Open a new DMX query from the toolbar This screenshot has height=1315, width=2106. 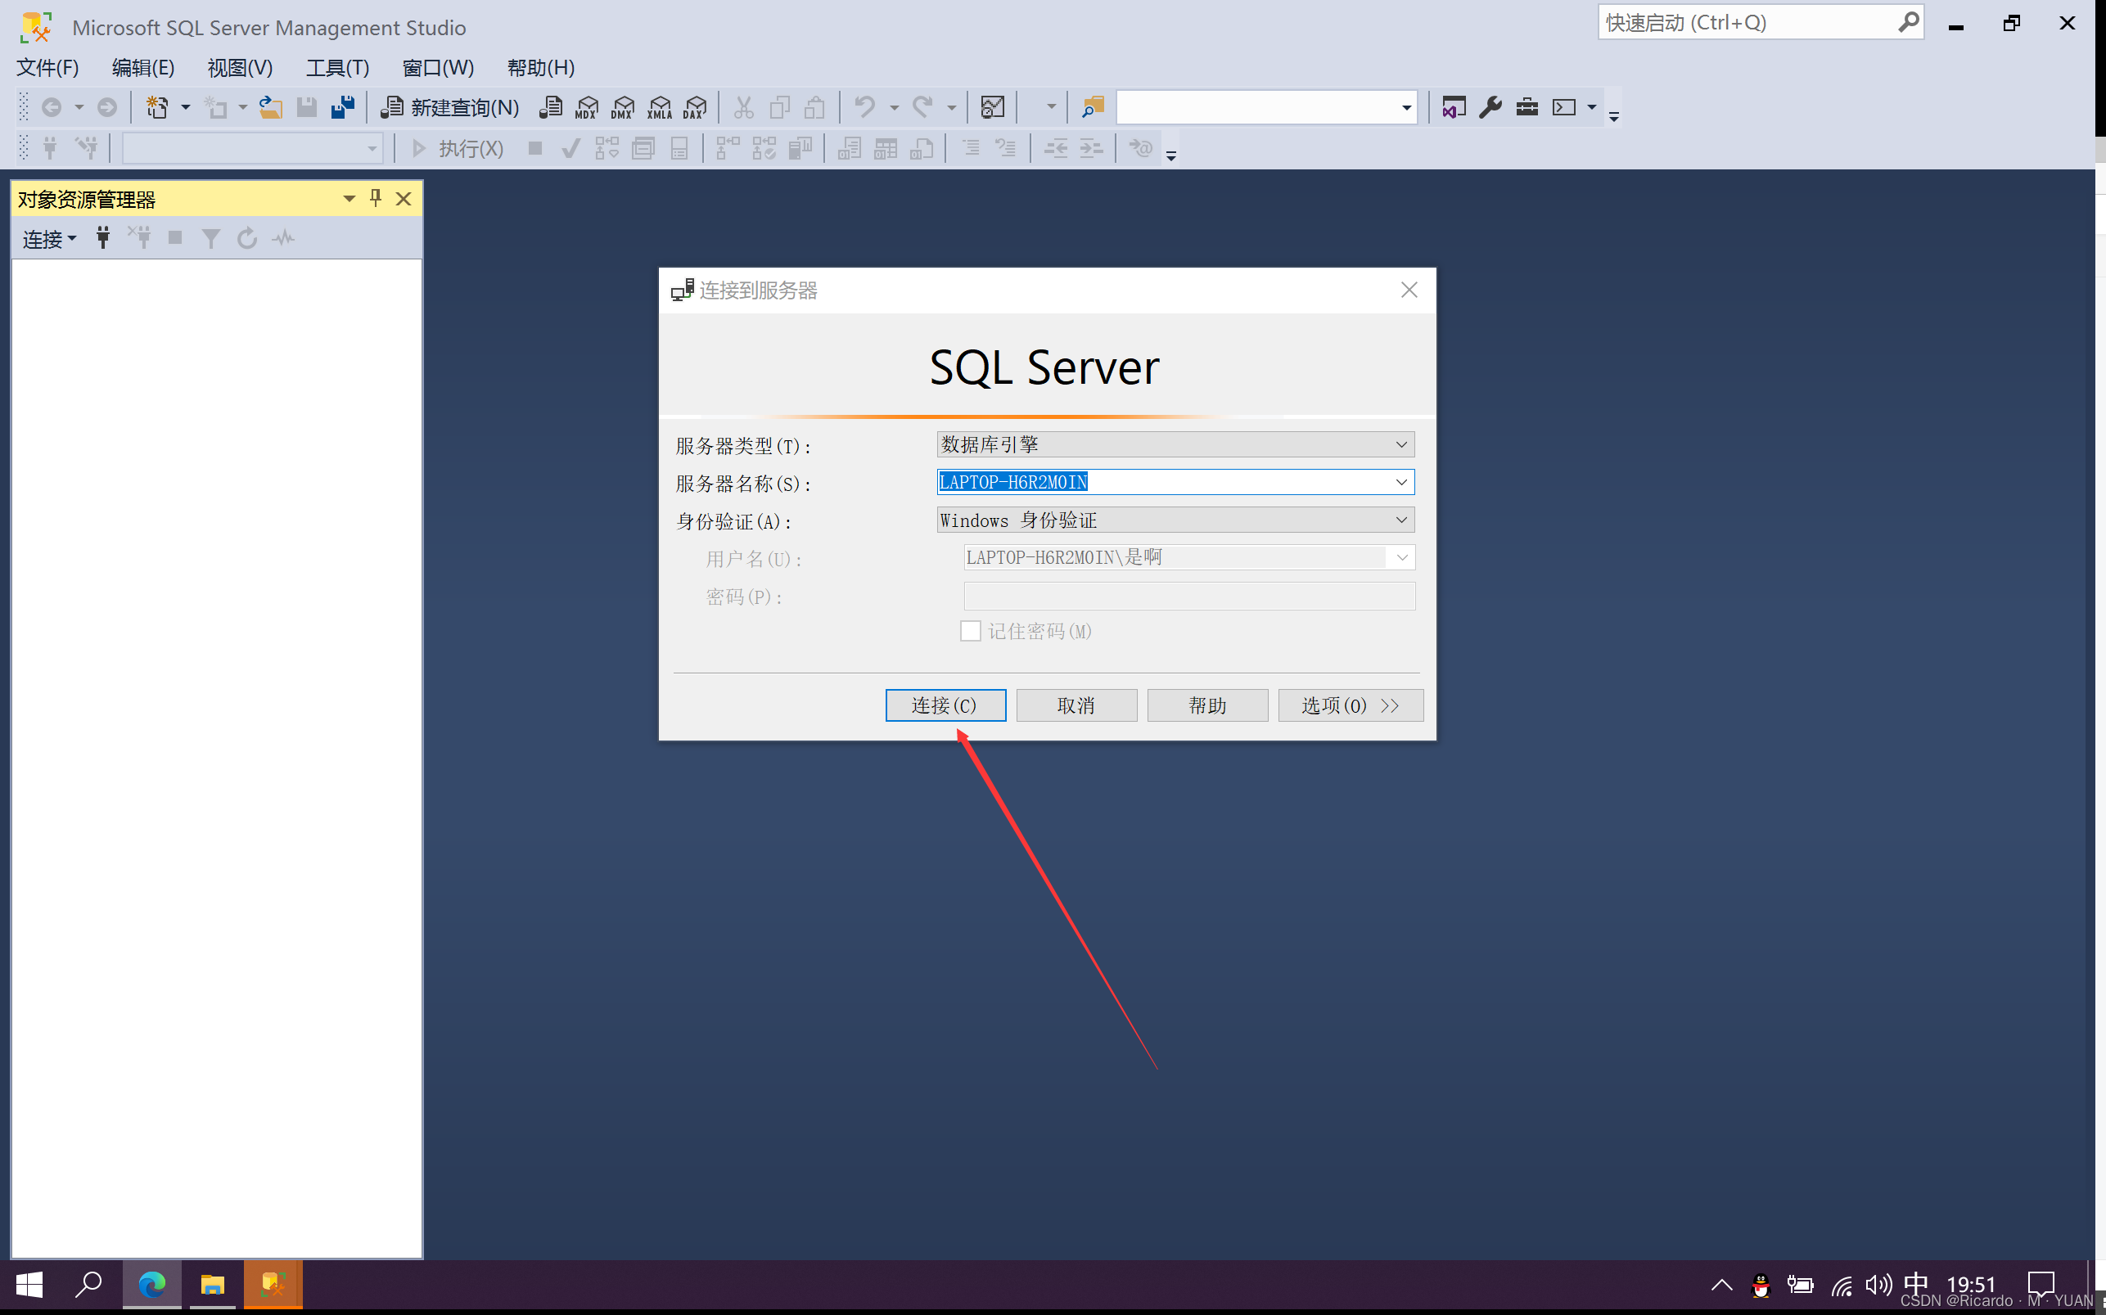pos(621,106)
